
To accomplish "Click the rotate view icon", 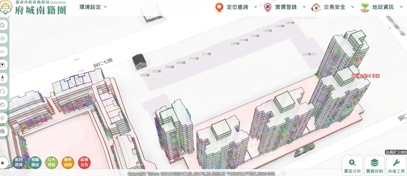I will coord(3,91).
